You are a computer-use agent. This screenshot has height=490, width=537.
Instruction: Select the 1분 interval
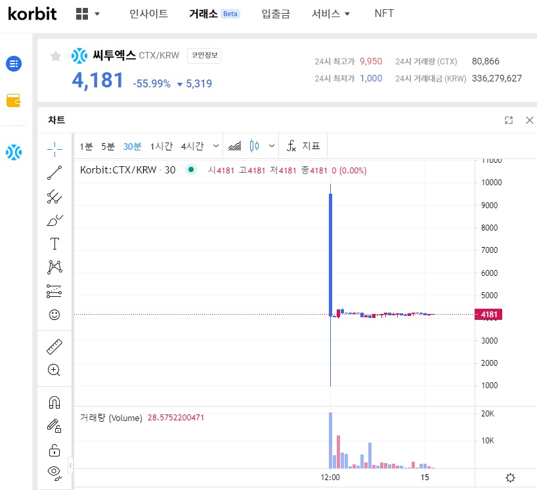point(86,146)
